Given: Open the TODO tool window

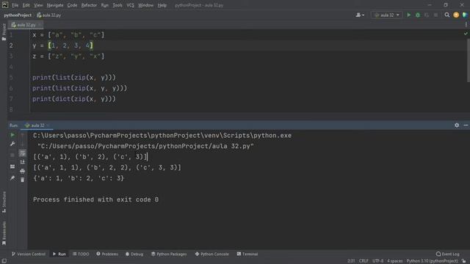Looking at the screenshot, I should coord(81,254).
